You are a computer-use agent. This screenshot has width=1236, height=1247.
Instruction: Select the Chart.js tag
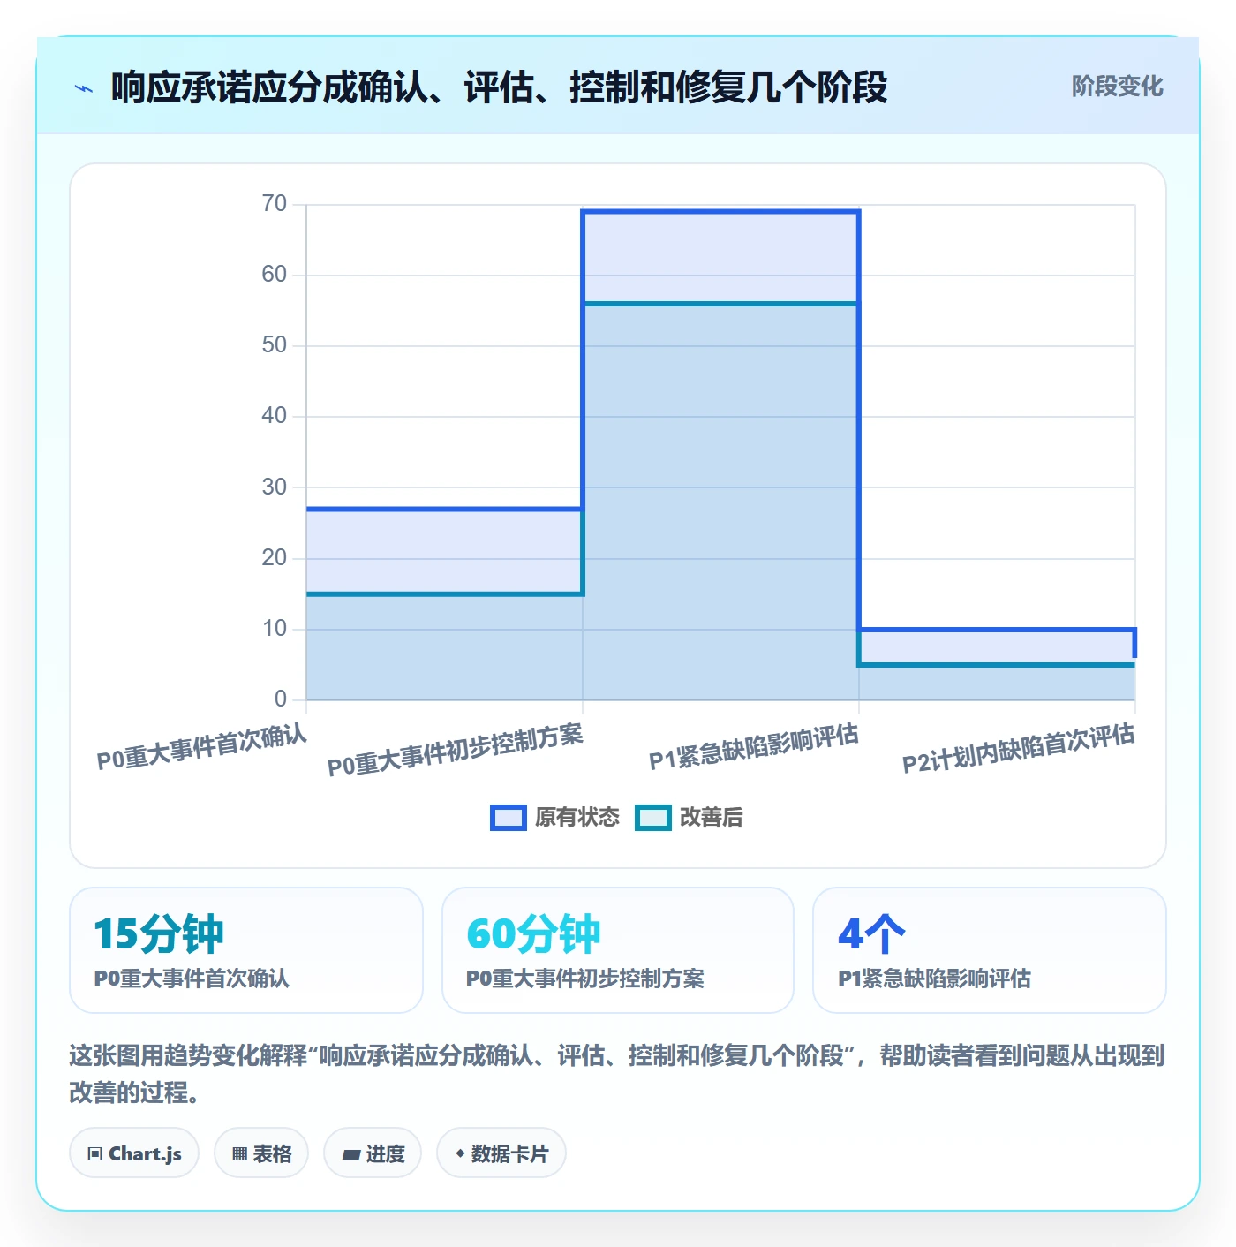point(134,1153)
